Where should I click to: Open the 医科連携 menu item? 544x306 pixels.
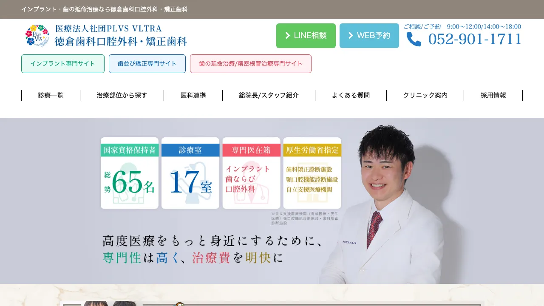click(193, 96)
